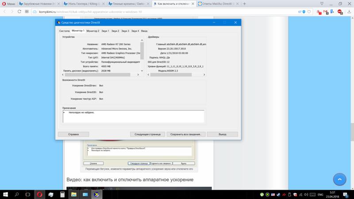Open the red ABP extension icon
This screenshot has width=354, height=199.
(340, 12)
